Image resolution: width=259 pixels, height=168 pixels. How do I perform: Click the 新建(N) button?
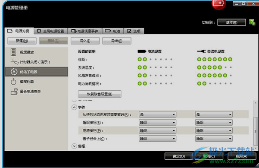(x=22, y=41)
